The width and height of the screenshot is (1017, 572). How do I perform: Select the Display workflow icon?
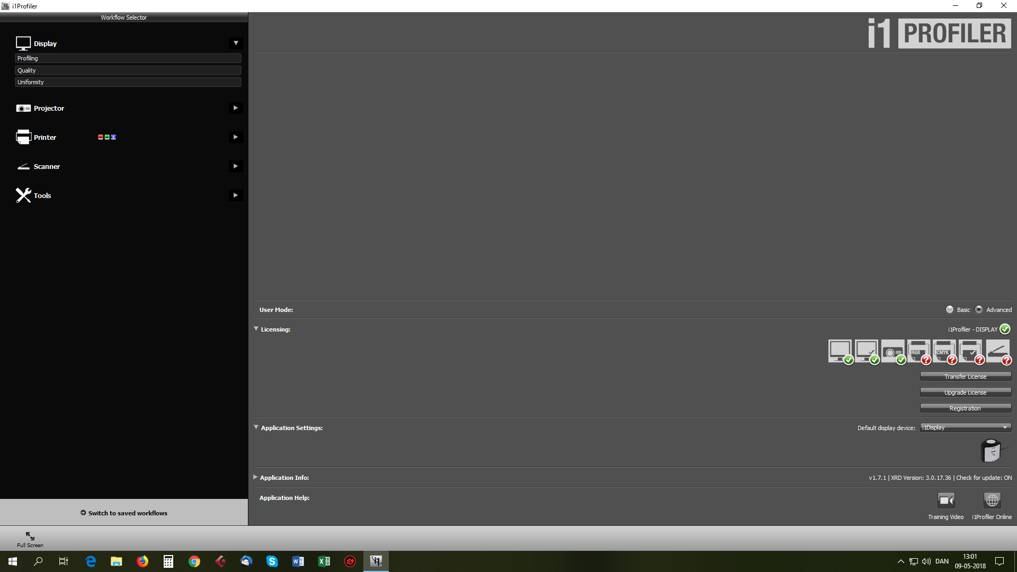click(23, 43)
